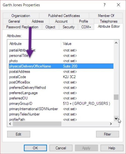The image size is (126, 154).
Task: Click the scroll down arrow in attributes list
Action: [x=116, y=119]
